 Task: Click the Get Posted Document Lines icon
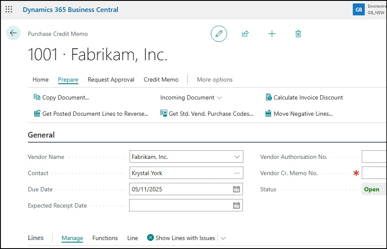[x=37, y=114]
